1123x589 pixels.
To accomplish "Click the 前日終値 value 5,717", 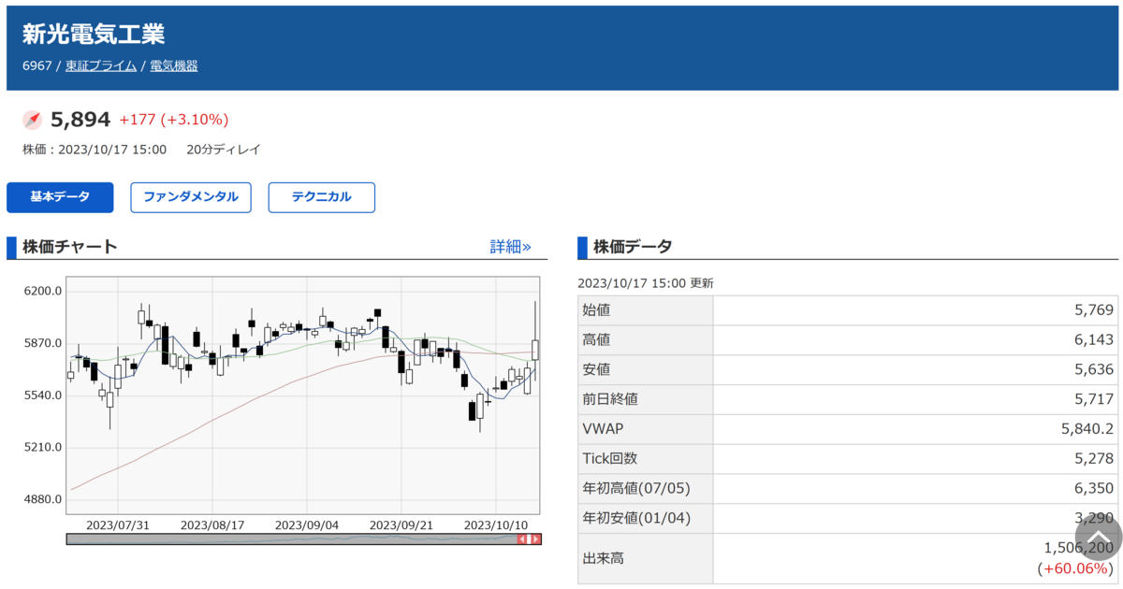I will tap(1095, 399).
